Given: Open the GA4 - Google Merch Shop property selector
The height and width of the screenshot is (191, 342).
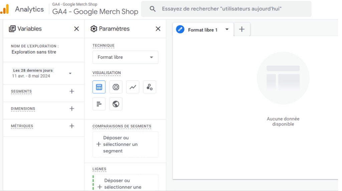Looking at the screenshot, I should pyautogui.click(x=95, y=9).
